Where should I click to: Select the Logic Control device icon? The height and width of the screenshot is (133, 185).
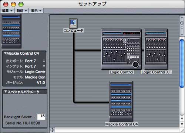point(121,49)
